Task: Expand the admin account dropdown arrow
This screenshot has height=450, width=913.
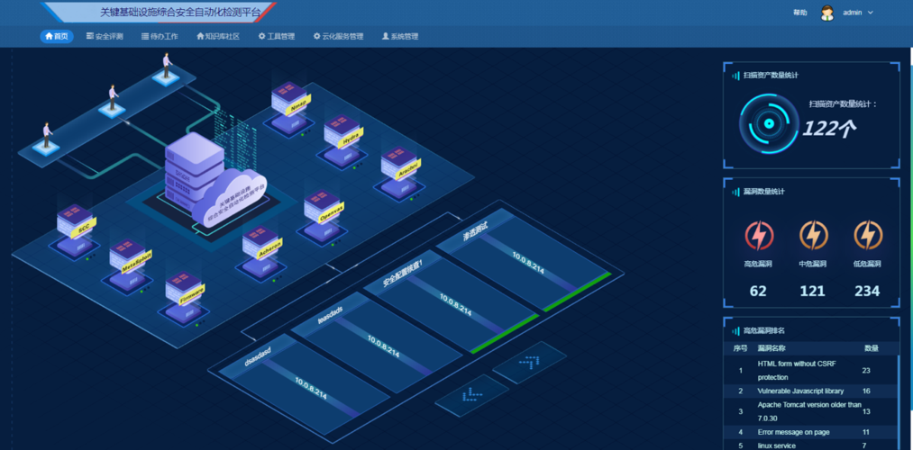Action: 871,13
